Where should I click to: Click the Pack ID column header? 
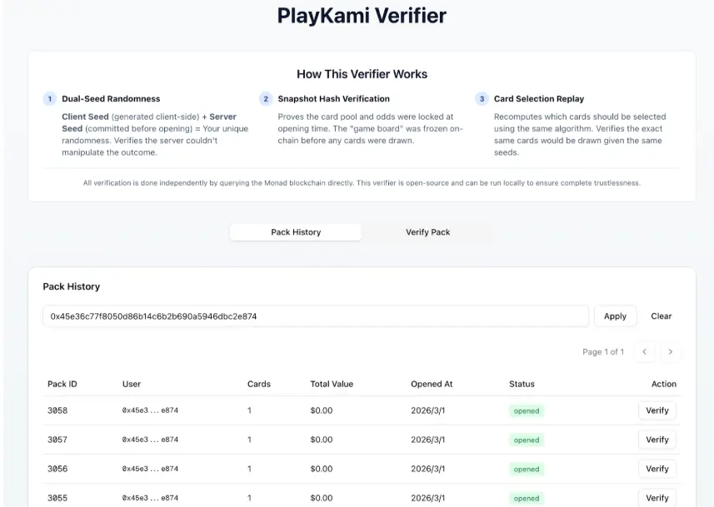(x=62, y=384)
